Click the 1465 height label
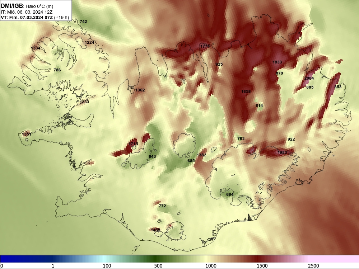Screen dimensions: 359x269 pos(156,230)
